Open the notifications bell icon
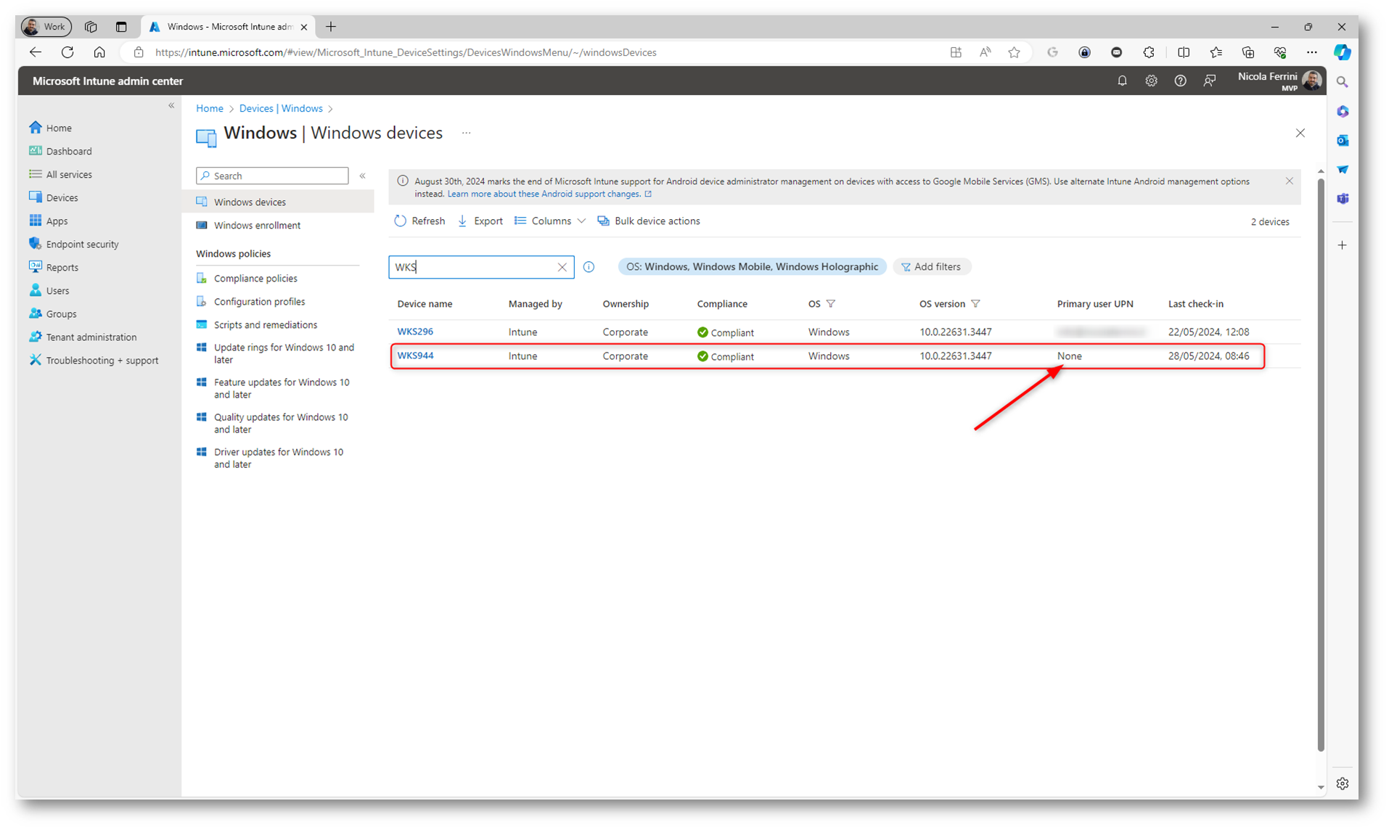 [1122, 81]
